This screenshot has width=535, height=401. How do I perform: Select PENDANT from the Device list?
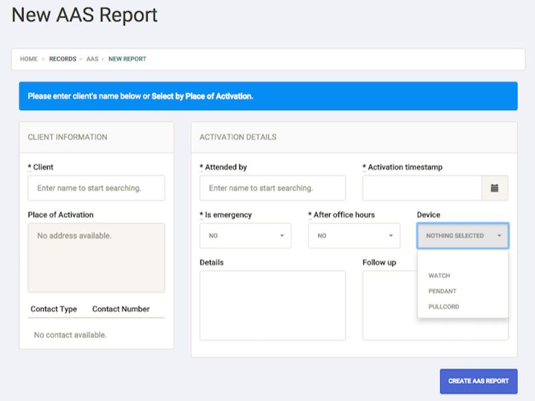pyautogui.click(x=463, y=291)
